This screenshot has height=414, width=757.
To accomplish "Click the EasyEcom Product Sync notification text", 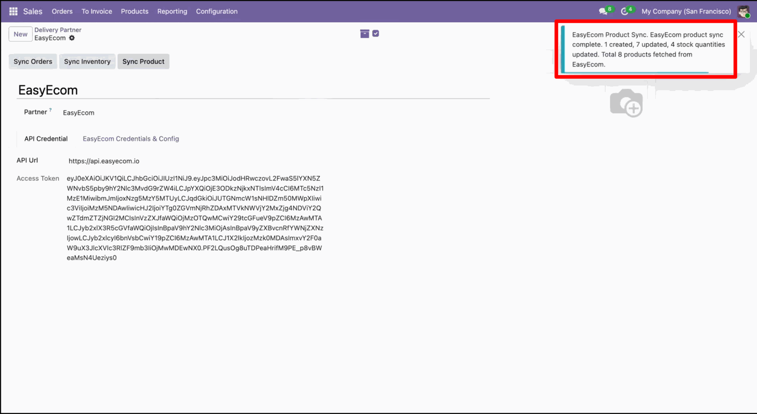I will 649,50.
